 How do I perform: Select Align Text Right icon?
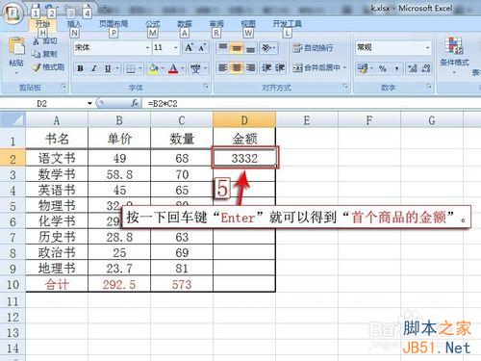pyautogui.click(x=250, y=67)
